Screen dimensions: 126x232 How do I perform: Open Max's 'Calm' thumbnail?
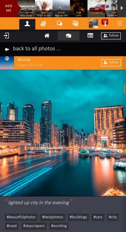(x=79, y=9)
